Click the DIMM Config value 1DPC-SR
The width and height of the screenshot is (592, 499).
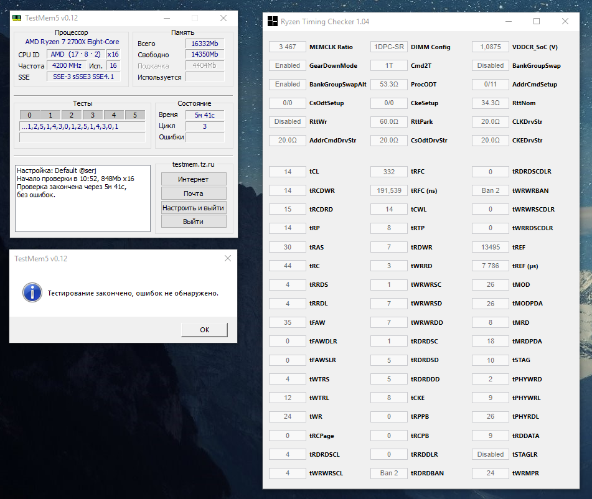pos(389,47)
